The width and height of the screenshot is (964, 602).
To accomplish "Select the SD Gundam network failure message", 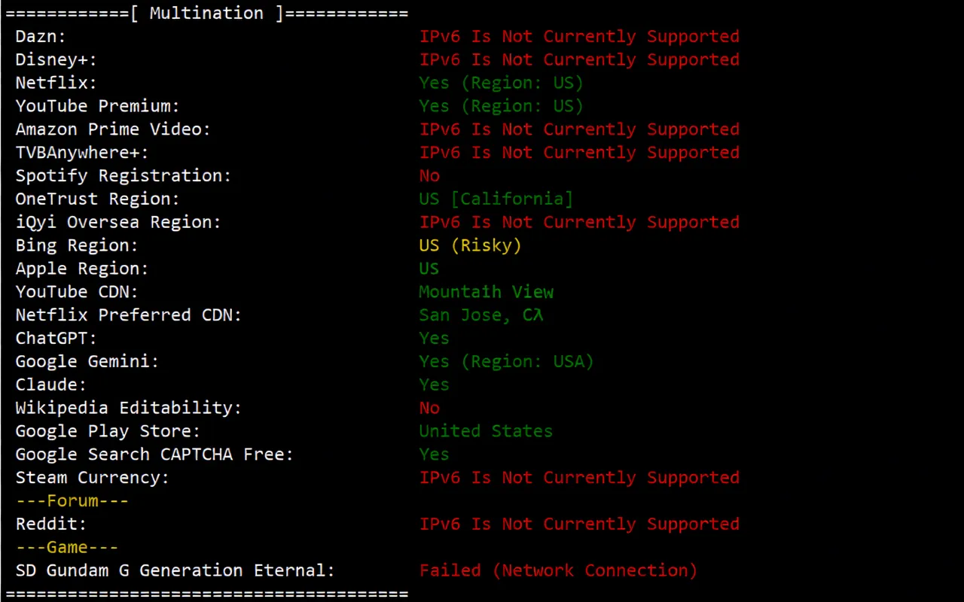I will click(557, 570).
